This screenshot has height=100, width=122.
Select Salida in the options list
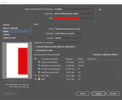16,31
